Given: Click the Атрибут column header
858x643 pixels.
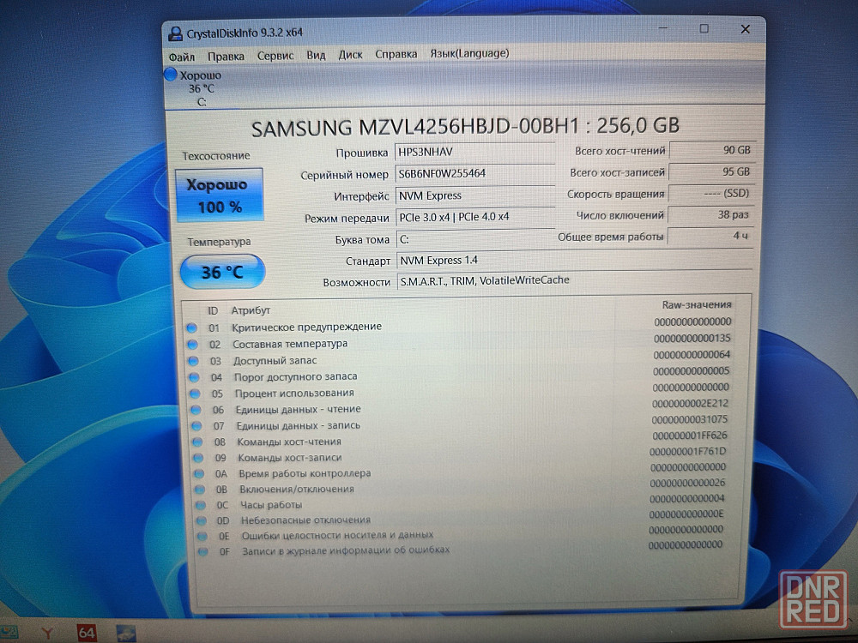Looking at the screenshot, I should pyautogui.click(x=251, y=310).
